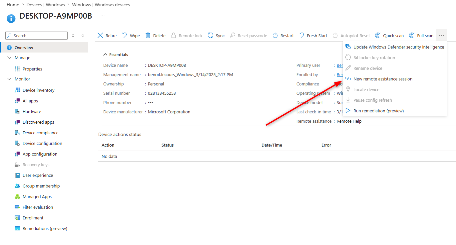Click the Group membership sidebar icon
The width and height of the screenshot is (456, 245).
coord(17,186)
